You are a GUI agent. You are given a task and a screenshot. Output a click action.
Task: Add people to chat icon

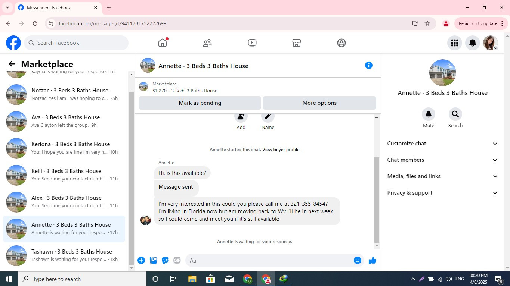tap(241, 116)
